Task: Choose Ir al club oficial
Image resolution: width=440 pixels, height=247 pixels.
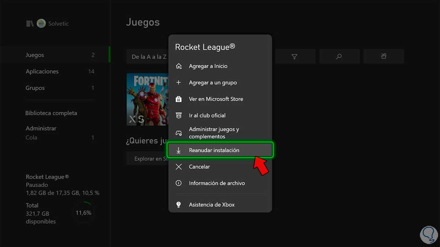Action: tap(220, 115)
